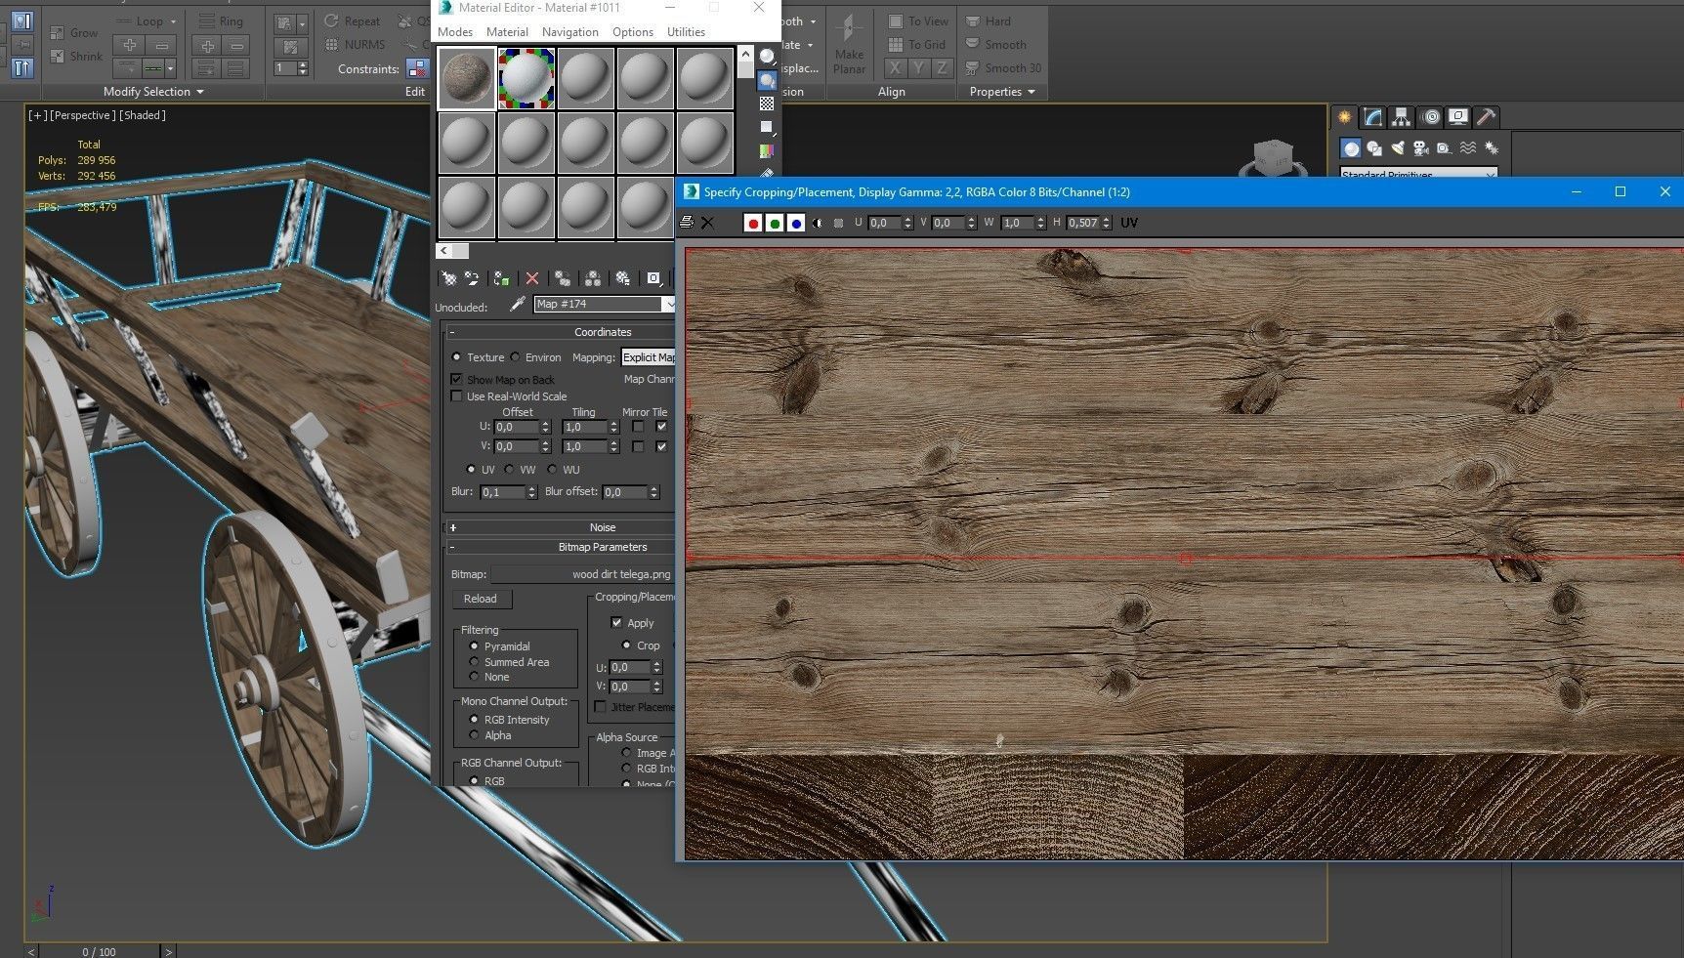Open the Map #174 name dropdown
Viewport: 1684px width, 958px height.
pos(669,305)
